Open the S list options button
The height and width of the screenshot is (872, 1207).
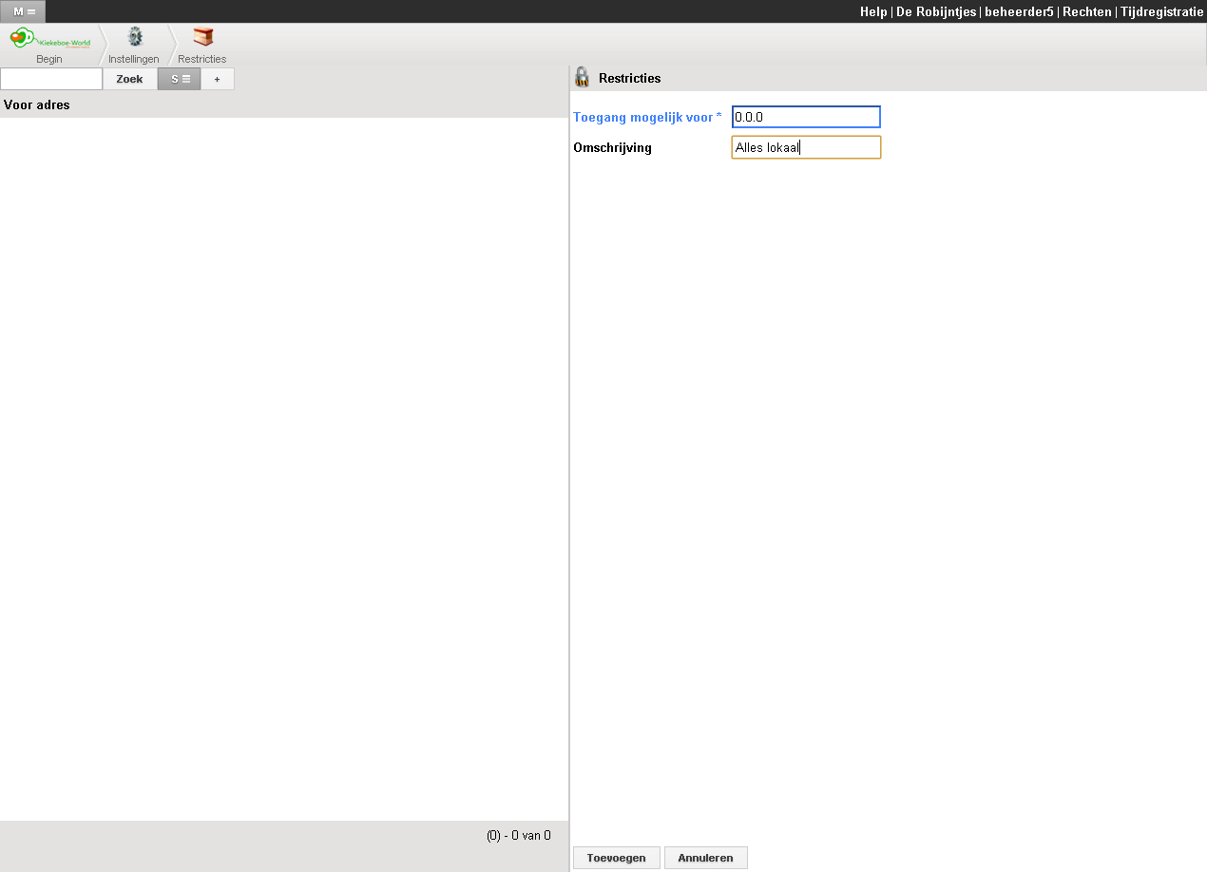[180, 79]
